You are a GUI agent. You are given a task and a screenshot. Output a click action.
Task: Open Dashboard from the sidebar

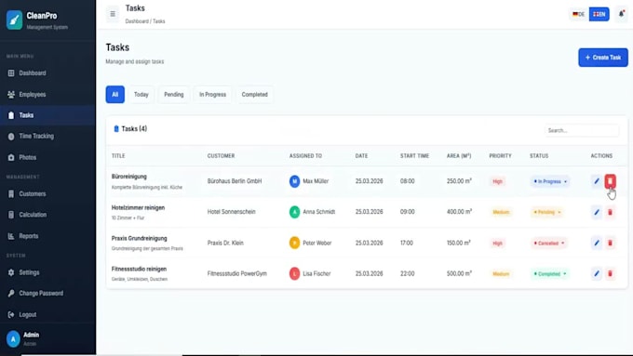tap(47, 73)
